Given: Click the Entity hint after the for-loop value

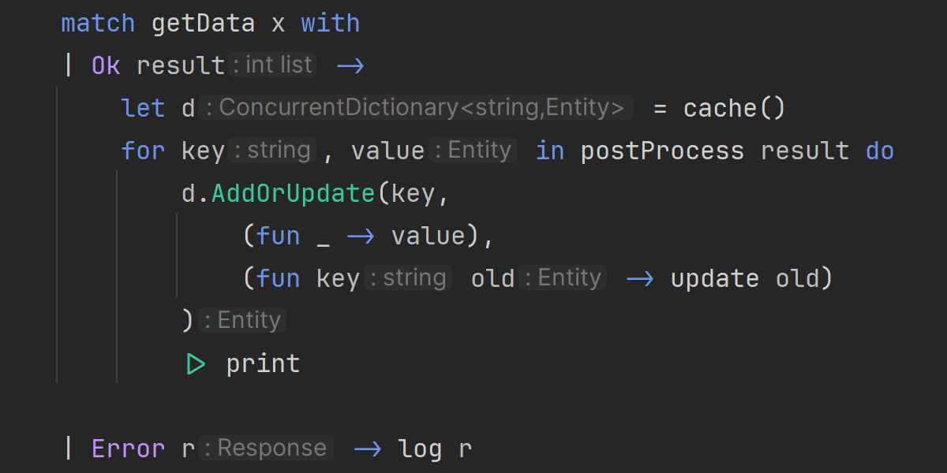Looking at the screenshot, I should click(473, 151).
